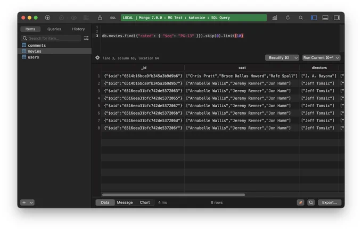Viewport: 362px width, 231px height.
Task: Open the sidebar filter options icon
Action: [86, 38]
